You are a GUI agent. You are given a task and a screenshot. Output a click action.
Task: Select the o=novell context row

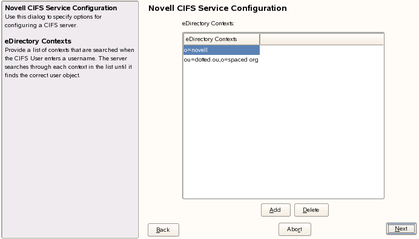[221, 50]
